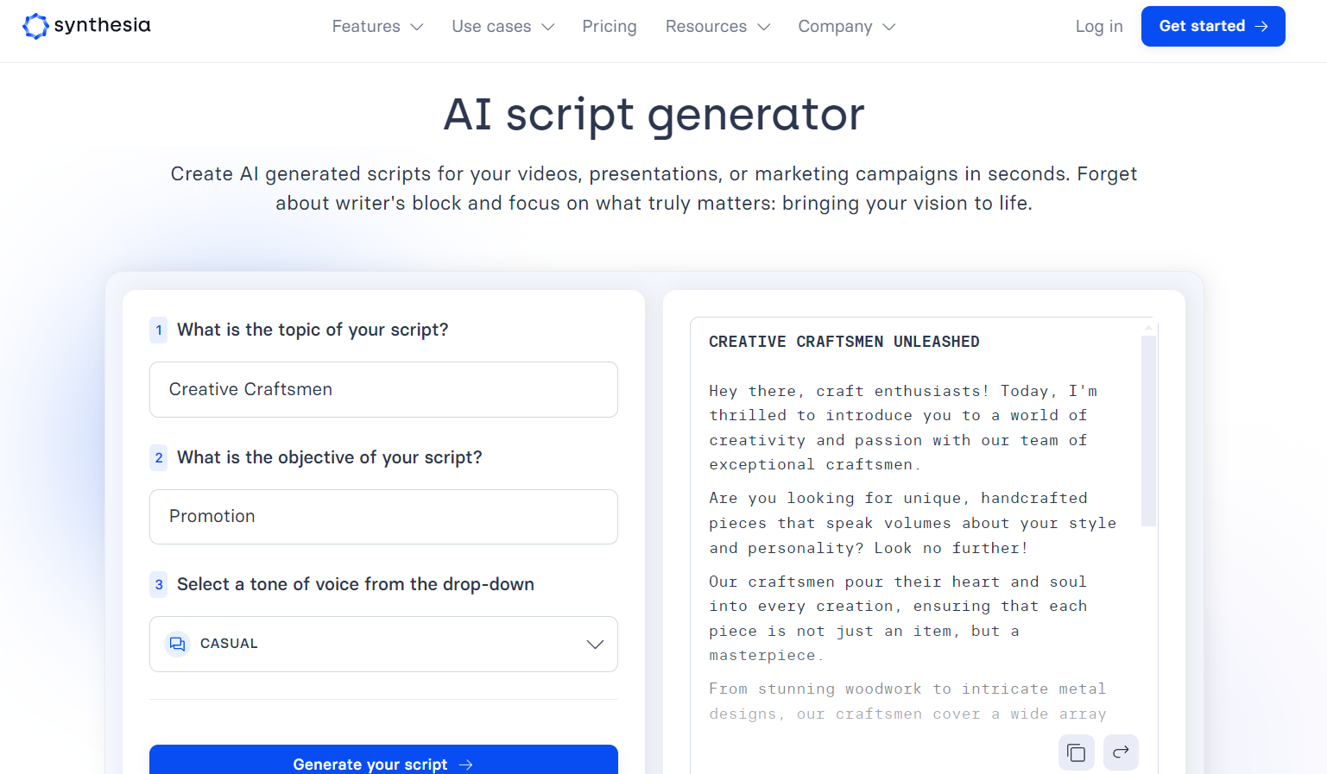Select the Creative Craftsmen topic field

[x=382, y=389]
